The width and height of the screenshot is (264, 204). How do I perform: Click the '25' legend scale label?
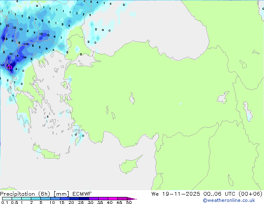(x=81, y=202)
